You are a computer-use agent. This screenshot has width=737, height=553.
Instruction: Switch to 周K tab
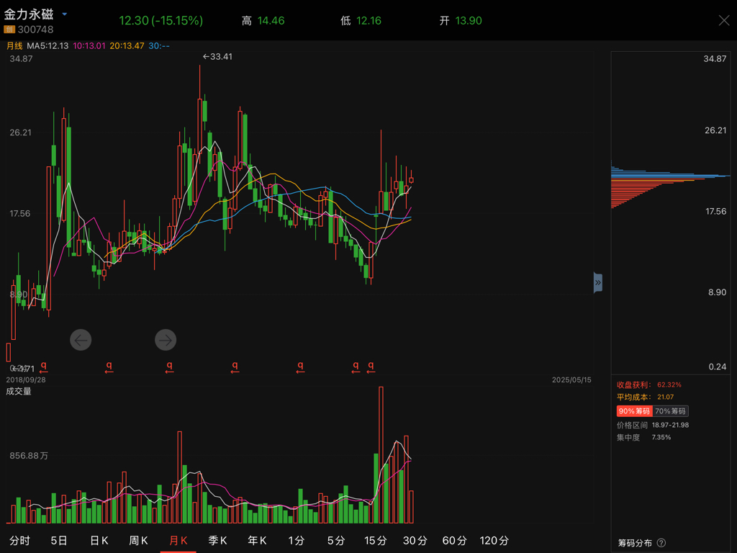click(138, 541)
